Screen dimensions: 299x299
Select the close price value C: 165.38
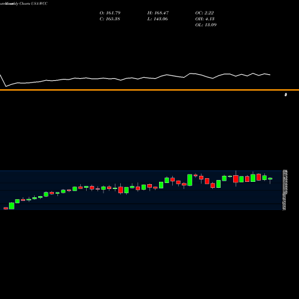(109, 19)
